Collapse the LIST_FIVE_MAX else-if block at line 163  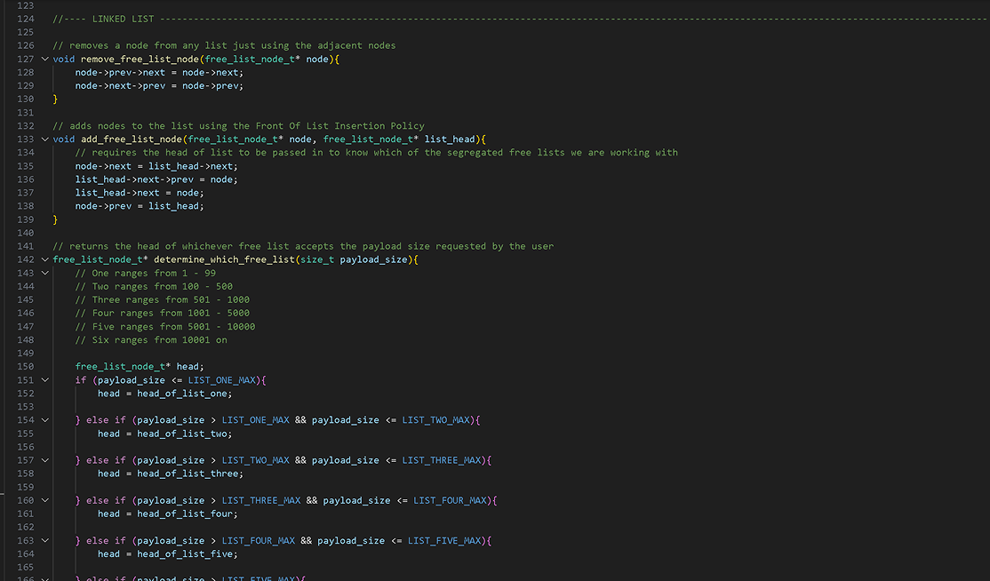44,541
